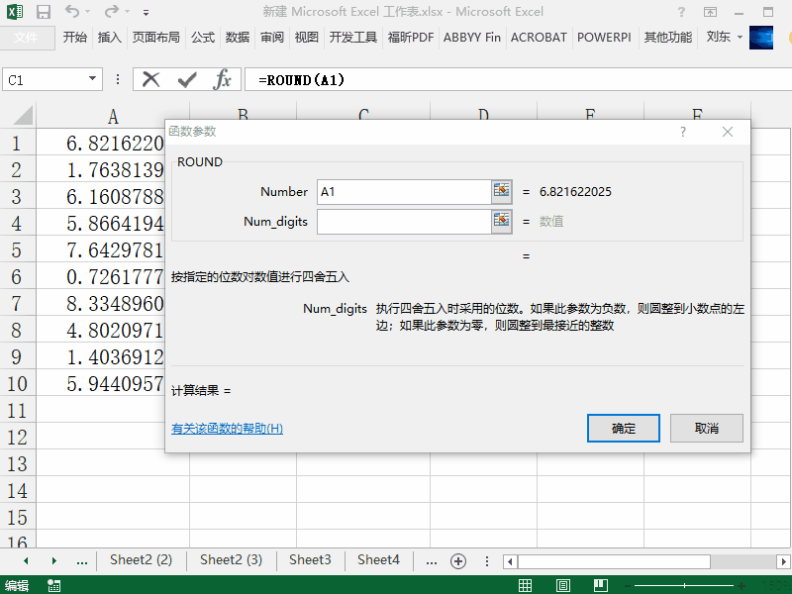Click cell A3 containing 6.1608788

(101, 196)
